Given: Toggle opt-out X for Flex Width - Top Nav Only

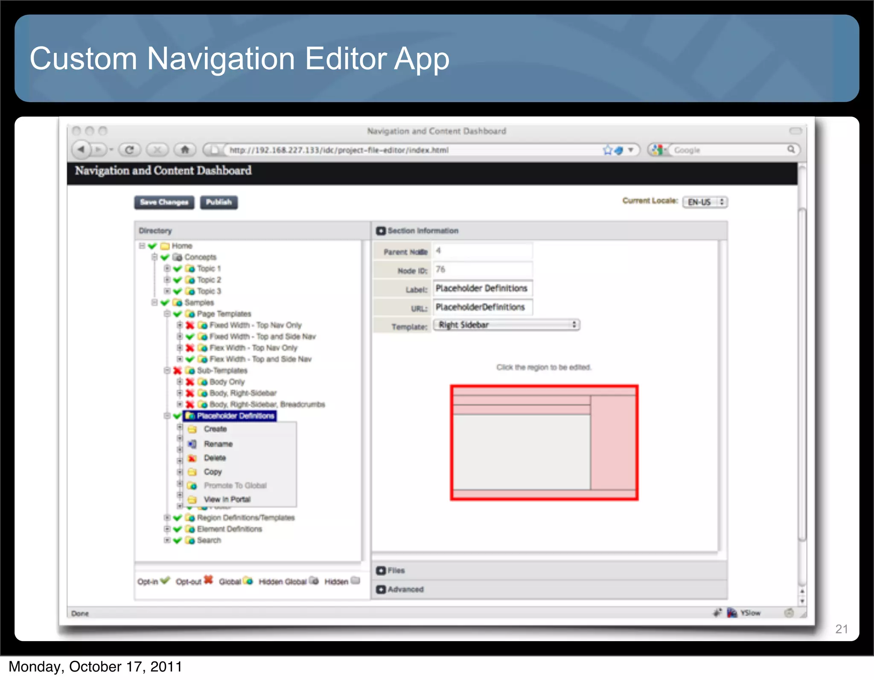Looking at the screenshot, I should (x=190, y=348).
